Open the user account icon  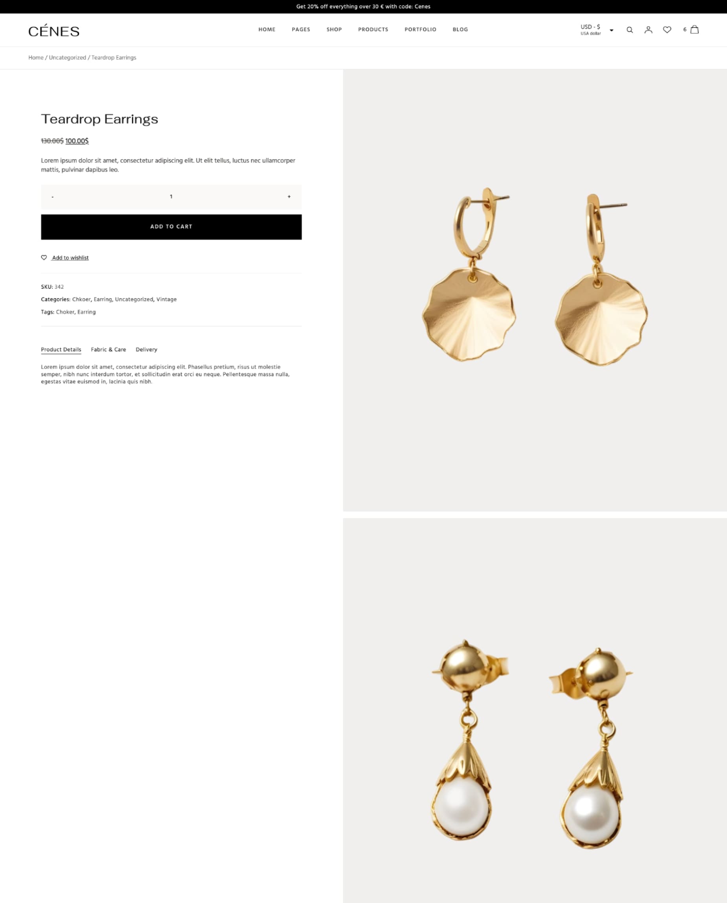coord(648,30)
